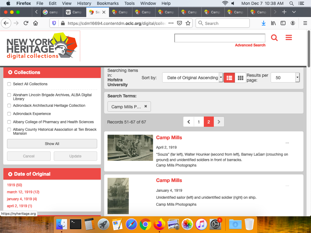Select list view results layout
311x233 pixels.
pos(229,78)
